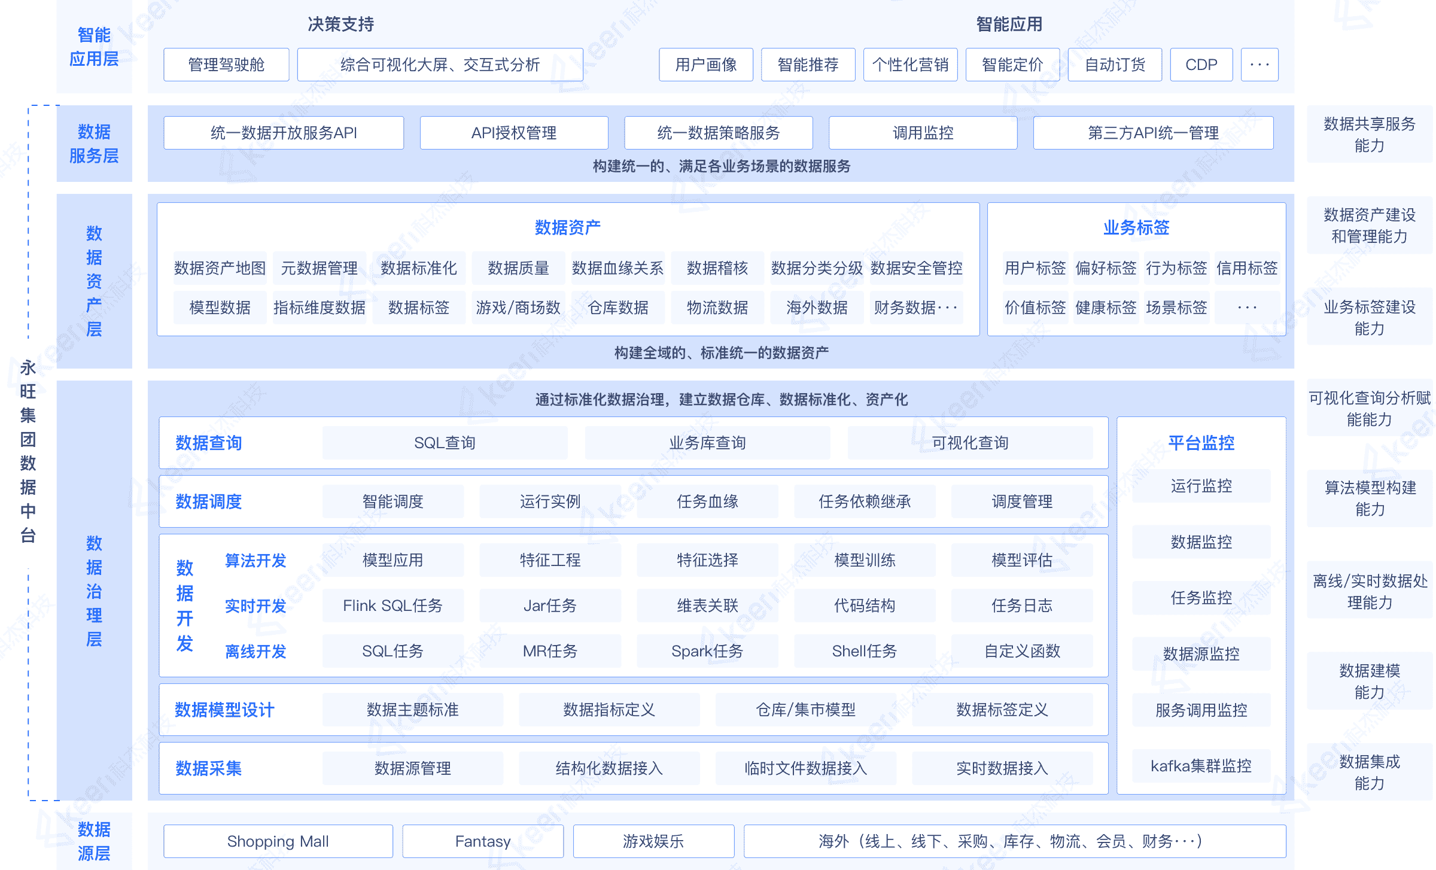Click the 物流数据 item
This screenshot has width=1436, height=870.
[x=717, y=308]
